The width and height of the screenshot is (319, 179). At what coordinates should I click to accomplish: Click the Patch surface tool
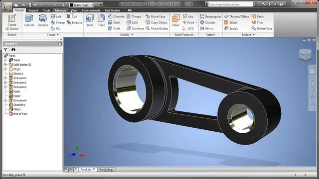coord(258,16)
